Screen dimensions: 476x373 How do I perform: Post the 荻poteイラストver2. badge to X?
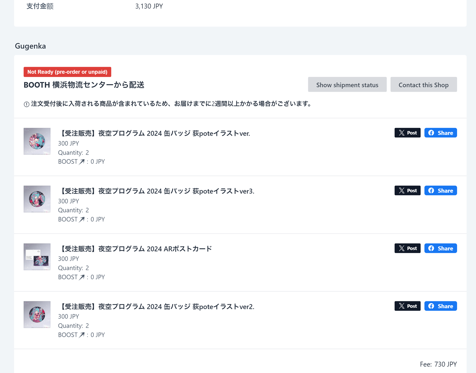pyautogui.click(x=407, y=306)
